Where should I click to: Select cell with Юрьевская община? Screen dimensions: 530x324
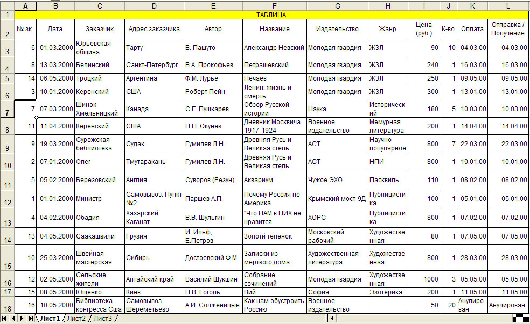point(99,47)
